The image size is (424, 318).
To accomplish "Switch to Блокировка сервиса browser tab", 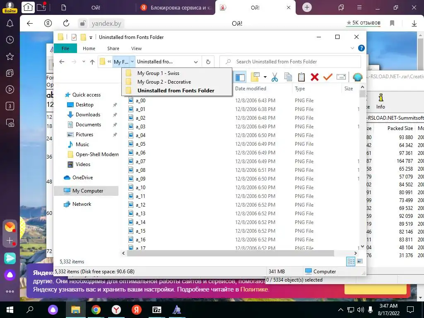I will pos(176,7).
